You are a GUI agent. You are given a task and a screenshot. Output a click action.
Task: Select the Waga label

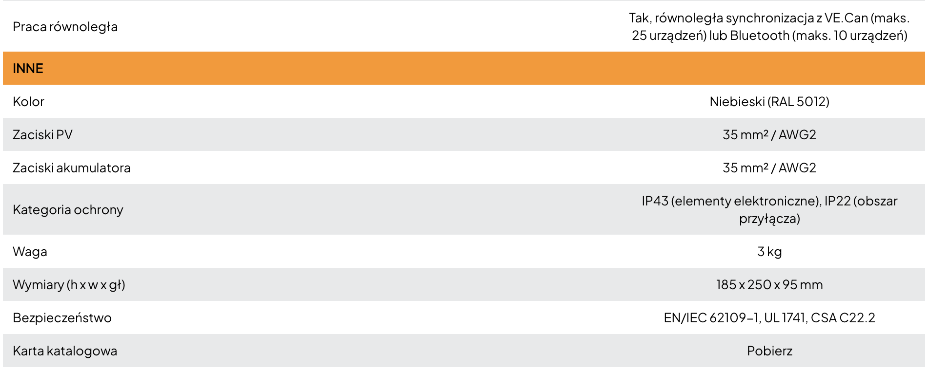coord(30,251)
